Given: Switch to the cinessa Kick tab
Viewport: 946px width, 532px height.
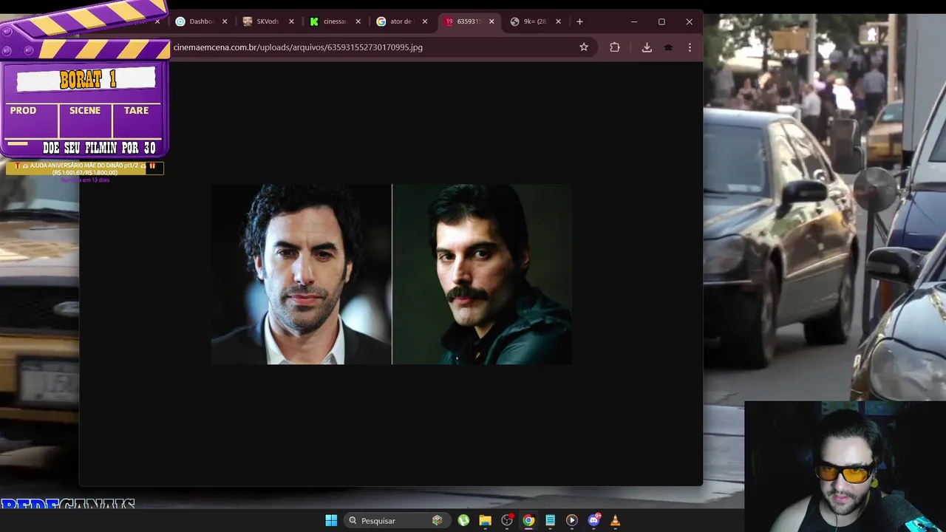Looking at the screenshot, I should pyautogui.click(x=334, y=21).
